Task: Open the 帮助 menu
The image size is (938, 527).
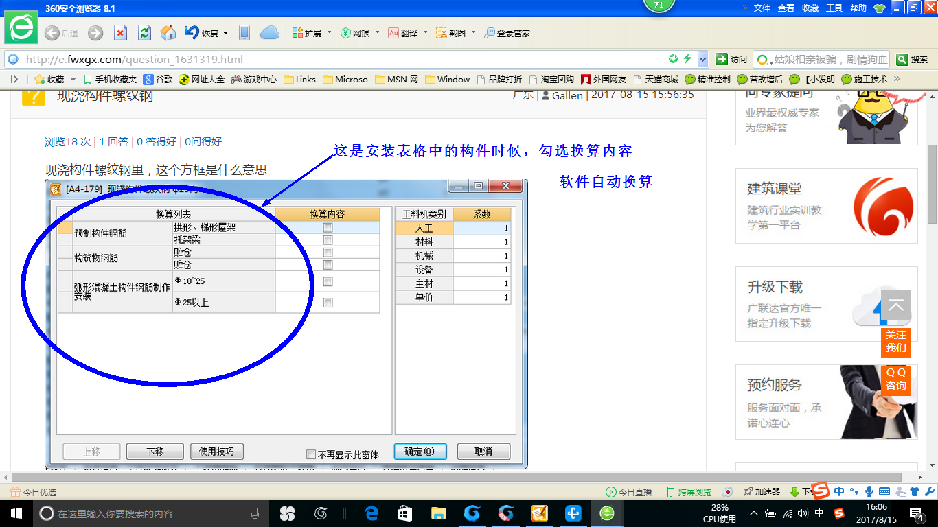Action: pos(858,8)
